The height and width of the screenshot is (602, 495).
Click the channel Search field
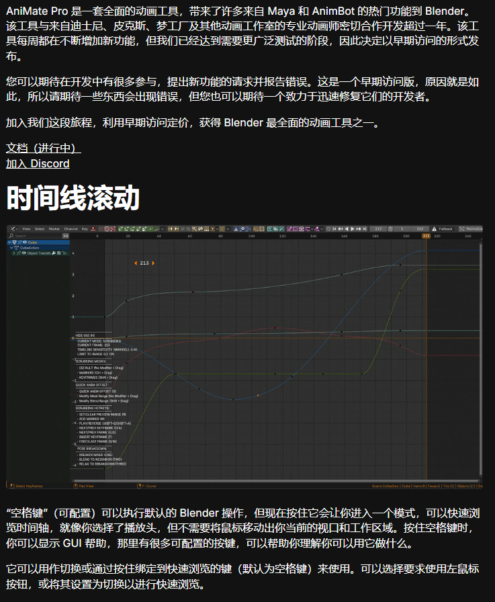coord(36,236)
